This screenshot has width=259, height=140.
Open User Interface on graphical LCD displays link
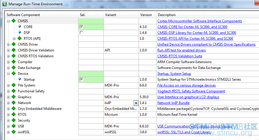[188, 97]
